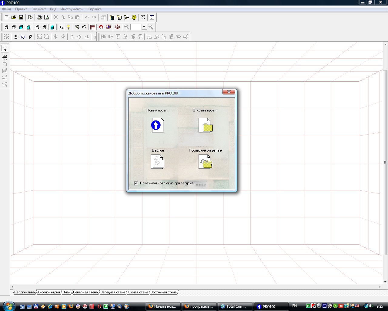Switch to the План view tab
This screenshot has width=388, height=311.
(x=67, y=292)
